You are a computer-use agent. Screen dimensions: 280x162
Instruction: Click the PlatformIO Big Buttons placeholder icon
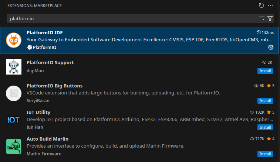click(x=14, y=93)
